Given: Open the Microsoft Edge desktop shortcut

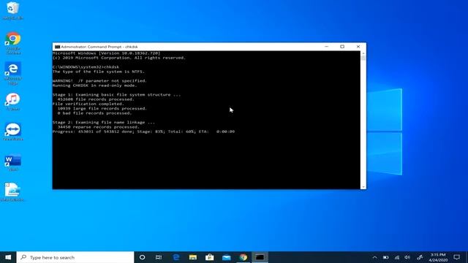Looking at the screenshot, I should point(13,73).
